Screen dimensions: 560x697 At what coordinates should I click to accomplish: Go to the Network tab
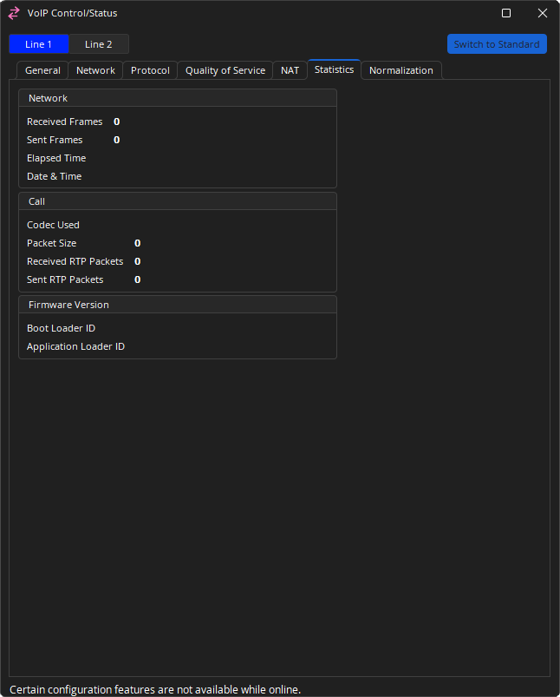point(95,70)
